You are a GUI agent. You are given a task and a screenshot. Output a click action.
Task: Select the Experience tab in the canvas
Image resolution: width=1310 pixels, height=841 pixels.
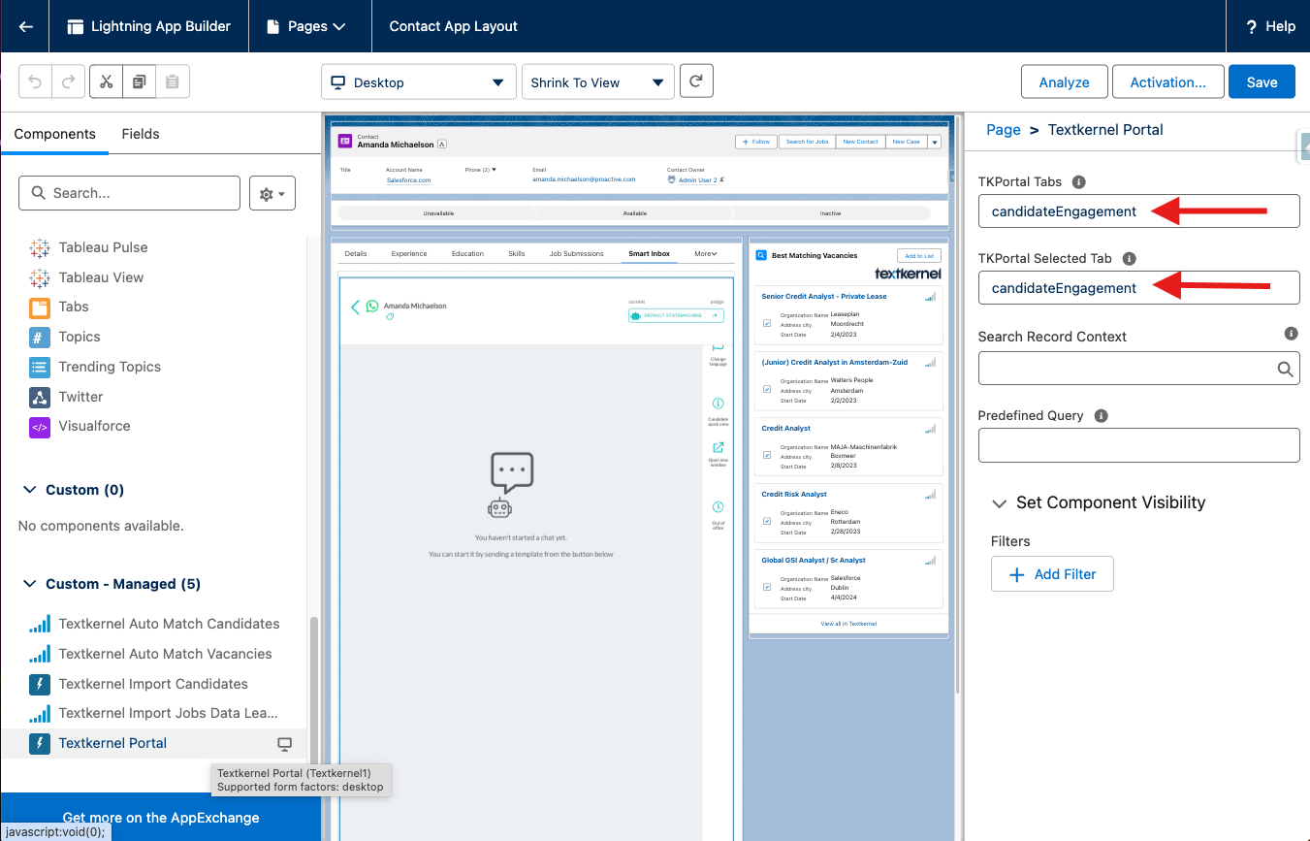[409, 253]
